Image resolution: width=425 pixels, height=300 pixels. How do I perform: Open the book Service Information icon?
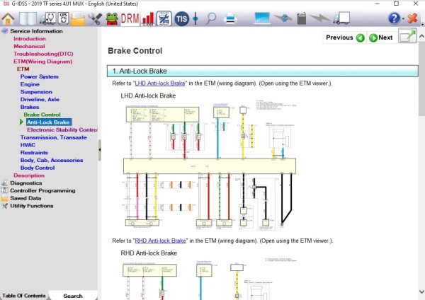point(28,18)
